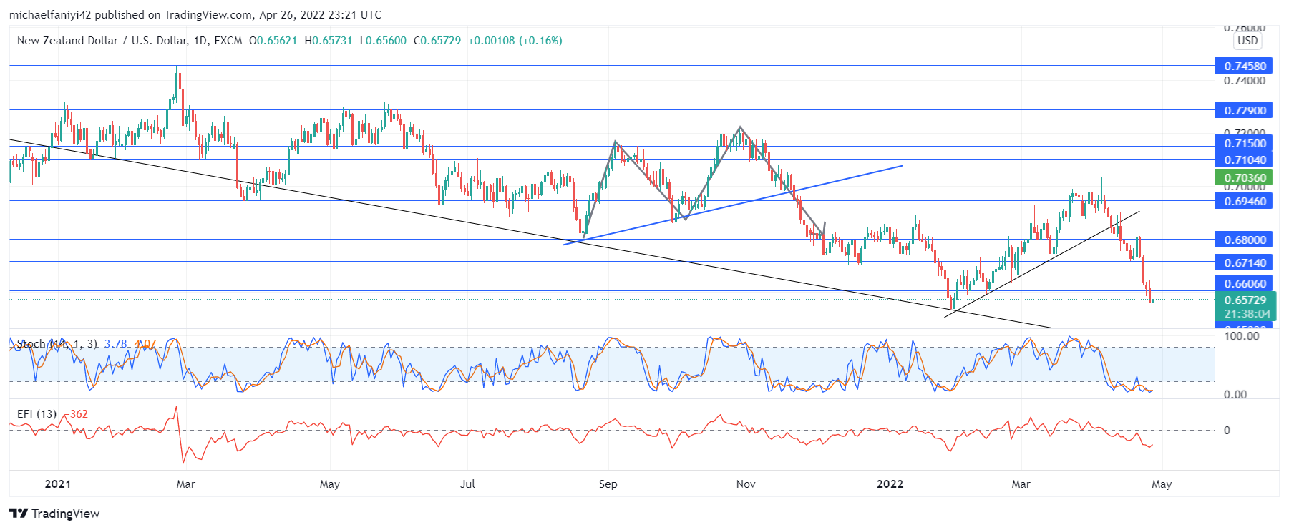
Task: Select the 0.68000 price level label
Action: (1245, 240)
